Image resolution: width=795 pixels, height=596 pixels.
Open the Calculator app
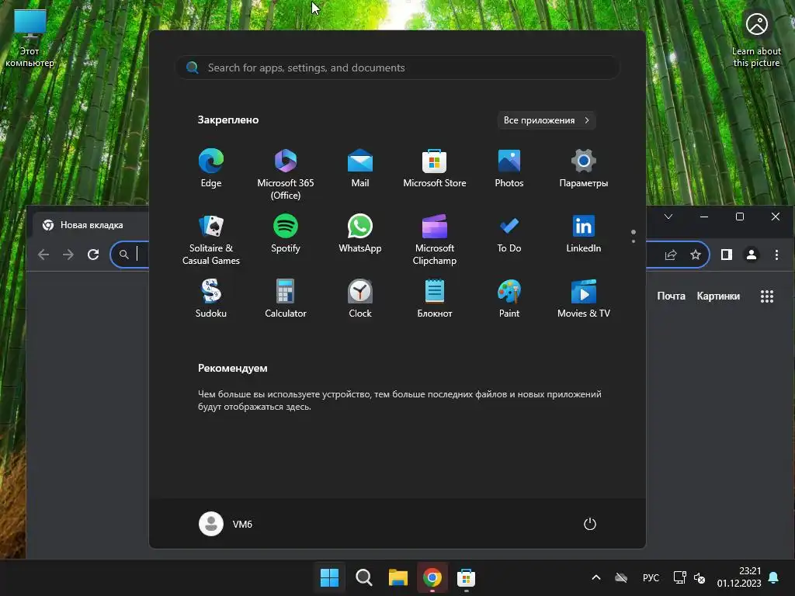pos(286,299)
